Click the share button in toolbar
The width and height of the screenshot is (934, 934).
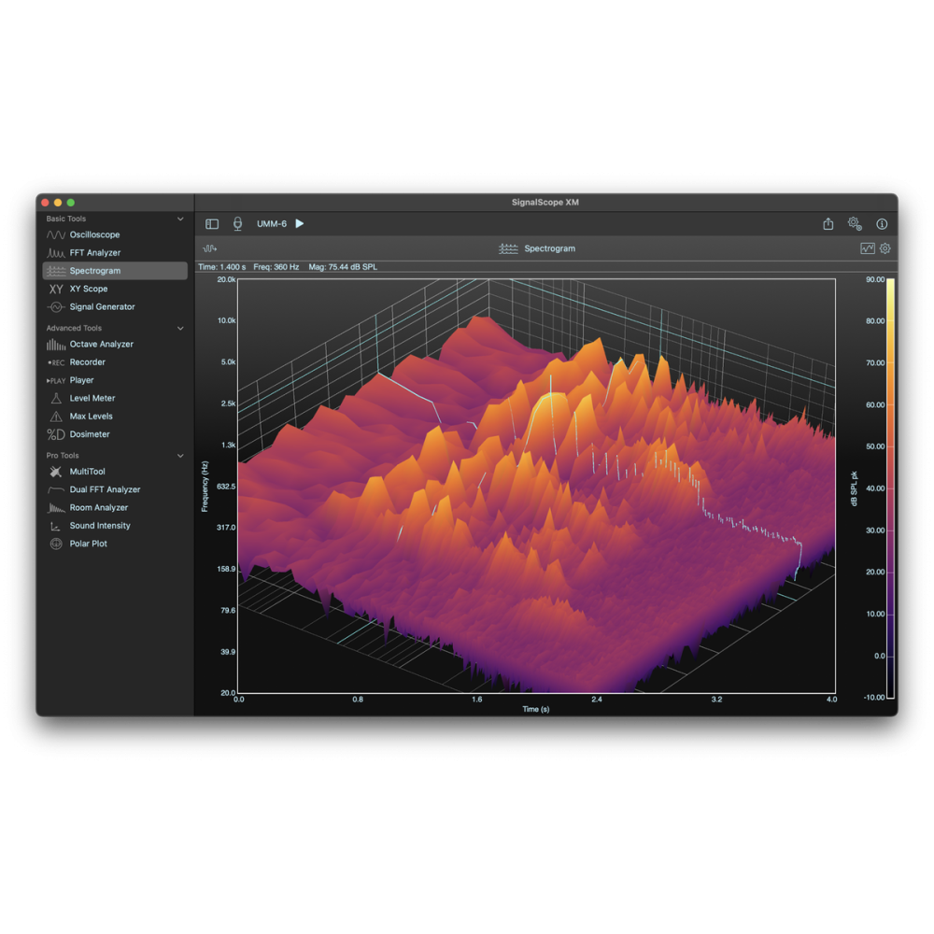click(828, 224)
